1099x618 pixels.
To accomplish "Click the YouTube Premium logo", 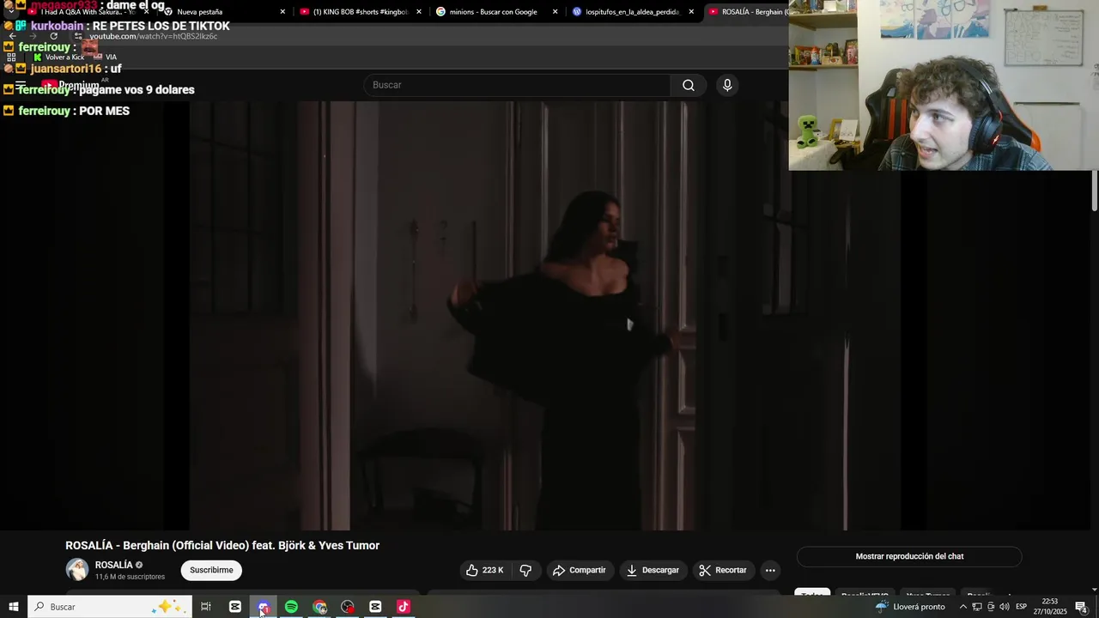I will [71, 85].
